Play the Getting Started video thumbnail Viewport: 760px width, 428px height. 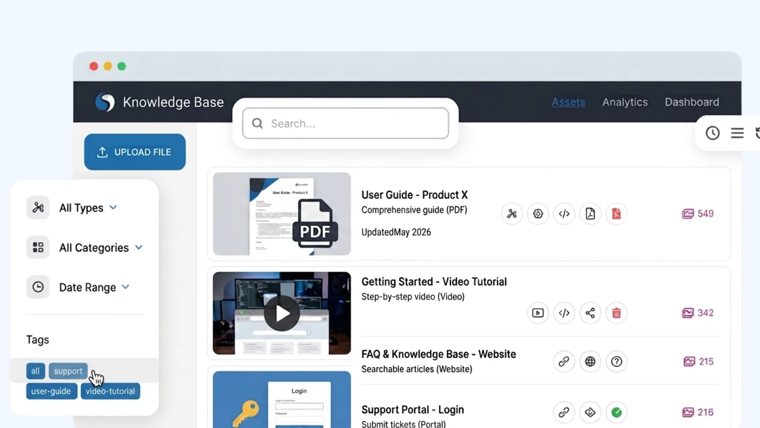(282, 313)
